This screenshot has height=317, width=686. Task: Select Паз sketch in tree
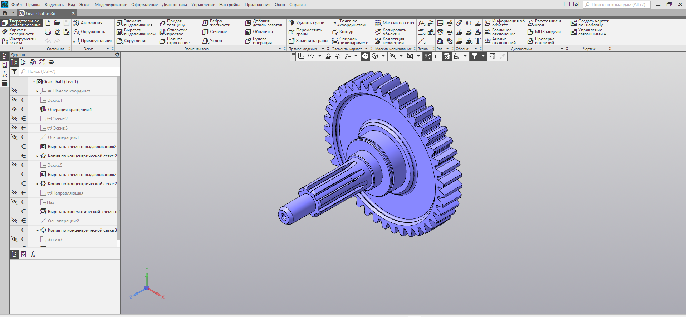47,202
